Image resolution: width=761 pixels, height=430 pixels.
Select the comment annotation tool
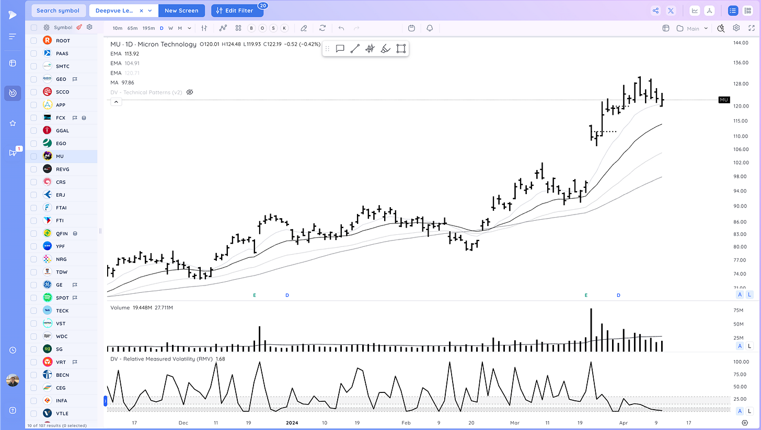pyautogui.click(x=340, y=49)
